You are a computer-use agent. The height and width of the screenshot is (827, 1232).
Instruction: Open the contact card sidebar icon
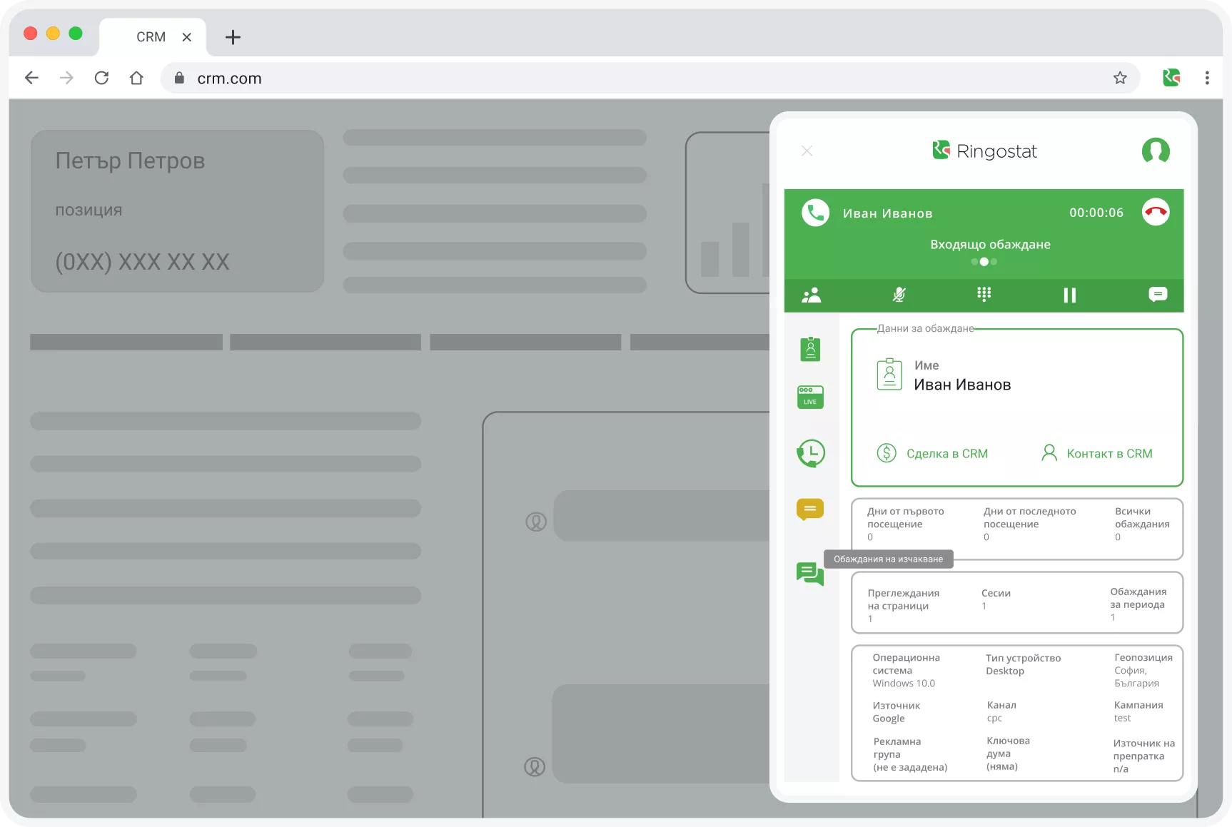pyautogui.click(x=810, y=349)
